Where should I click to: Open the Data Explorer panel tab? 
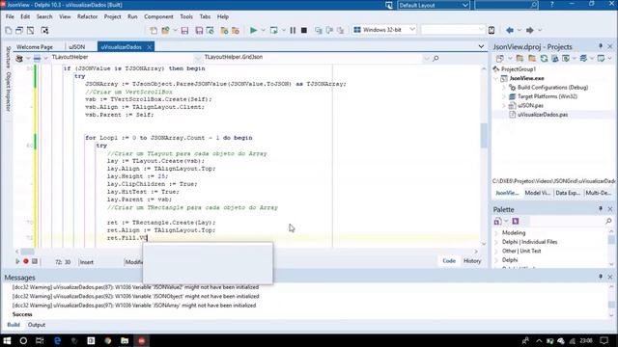[568, 193]
